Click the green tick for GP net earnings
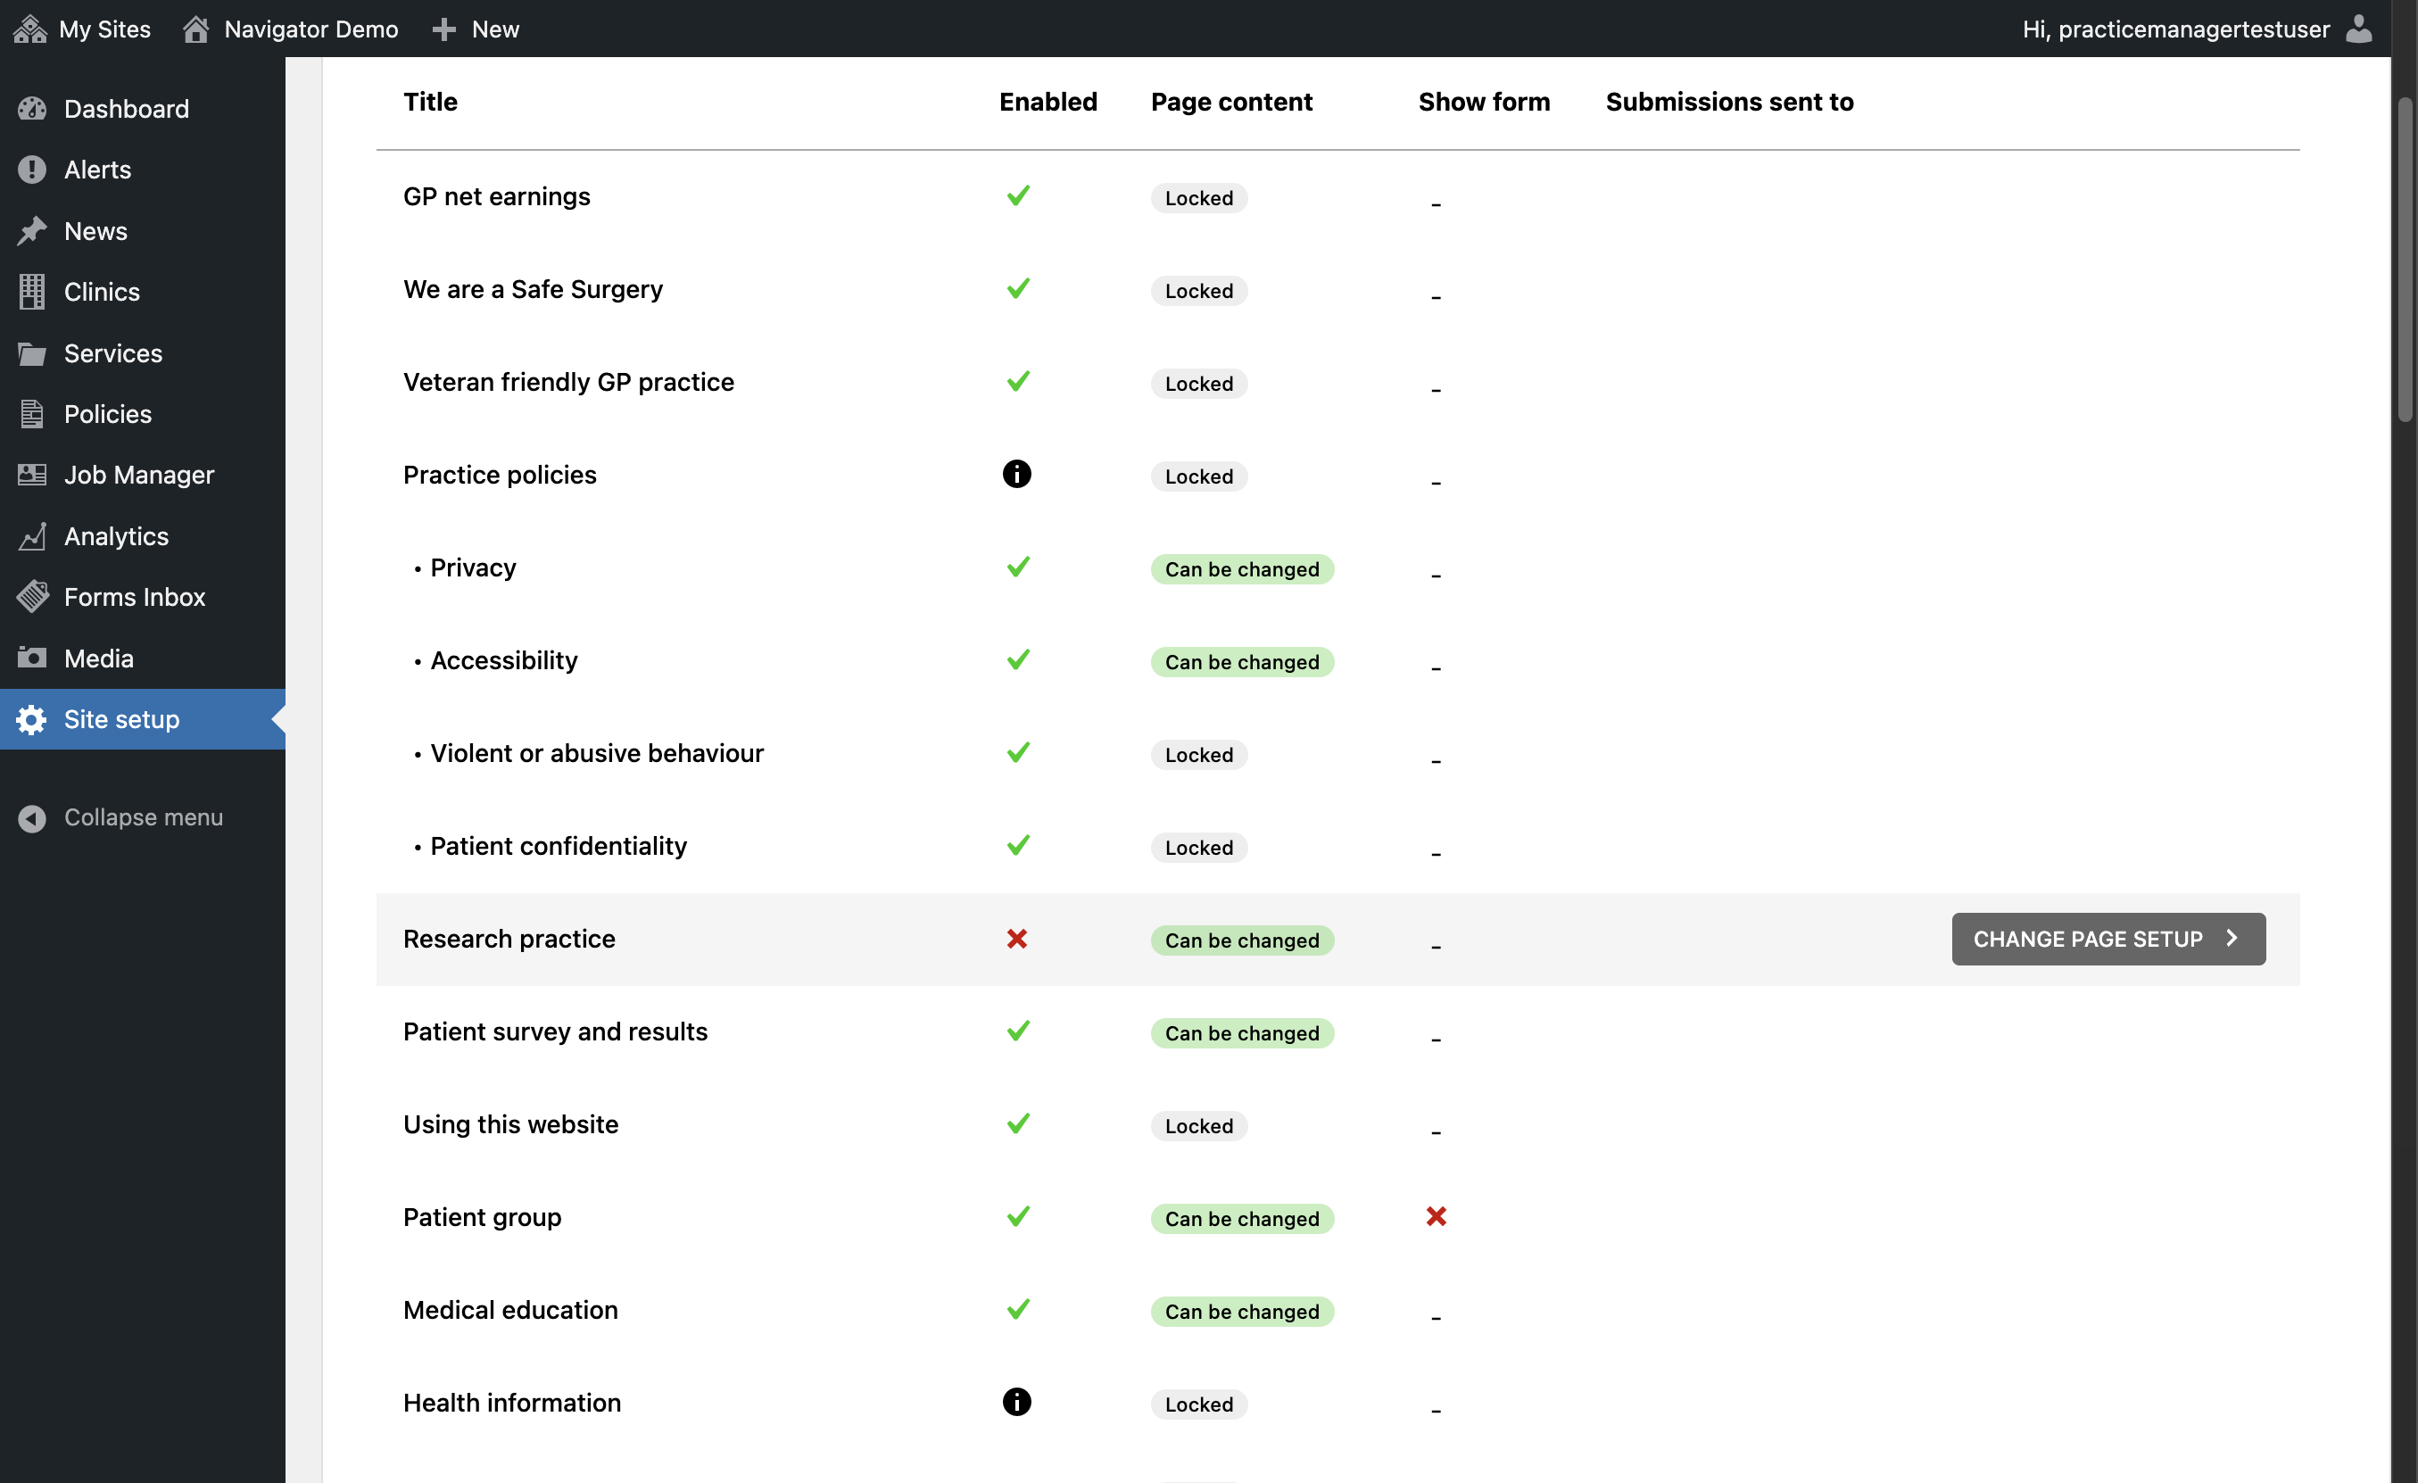The height and width of the screenshot is (1483, 2418). (x=1018, y=195)
